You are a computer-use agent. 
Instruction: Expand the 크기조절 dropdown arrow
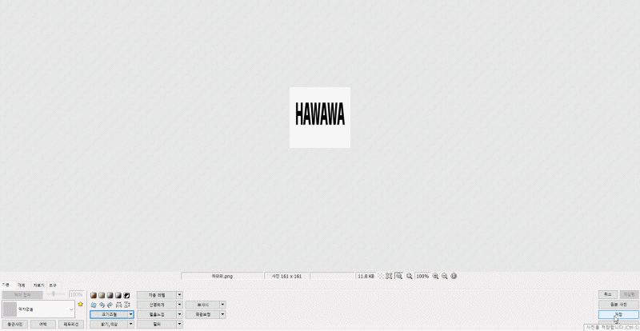pos(131,314)
